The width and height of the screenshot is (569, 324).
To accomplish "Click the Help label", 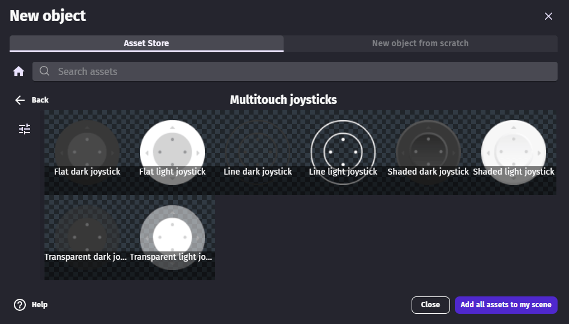I will (x=40, y=305).
